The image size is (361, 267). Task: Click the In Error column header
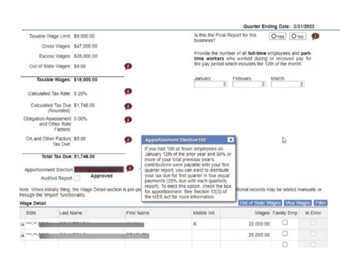(x=313, y=213)
